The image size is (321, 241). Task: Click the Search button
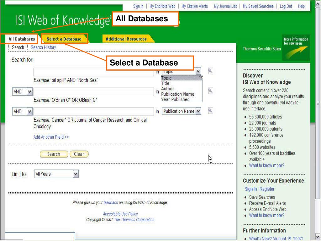coord(54,154)
